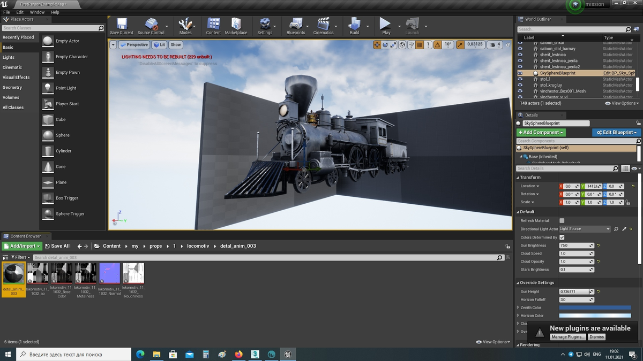This screenshot has width=643, height=361.
Task: Open Cinematics from the toolbar
Action: point(323,25)
